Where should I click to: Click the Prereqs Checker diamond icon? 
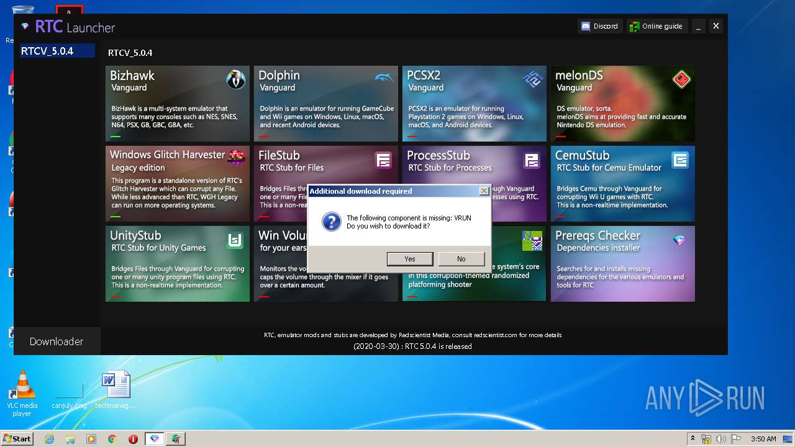(x=679, y=240)
